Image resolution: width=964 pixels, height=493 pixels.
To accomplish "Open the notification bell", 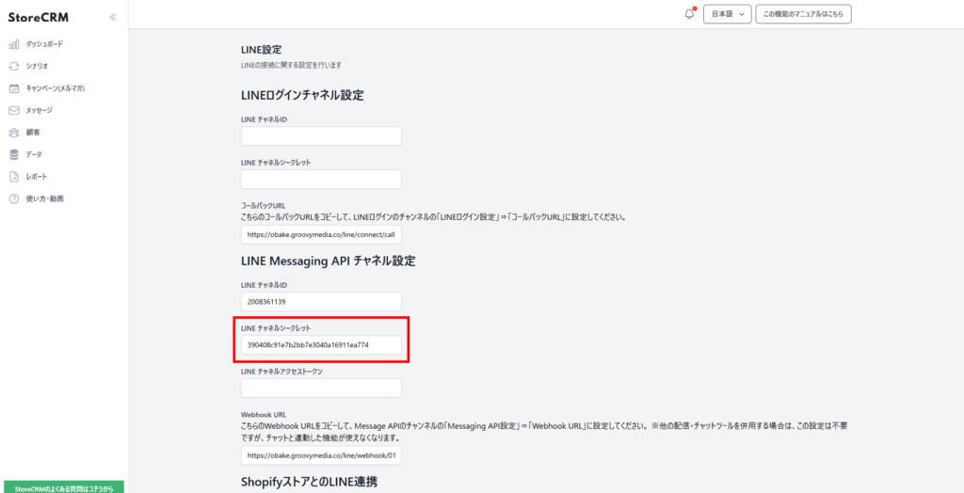I will click(689, 14).
